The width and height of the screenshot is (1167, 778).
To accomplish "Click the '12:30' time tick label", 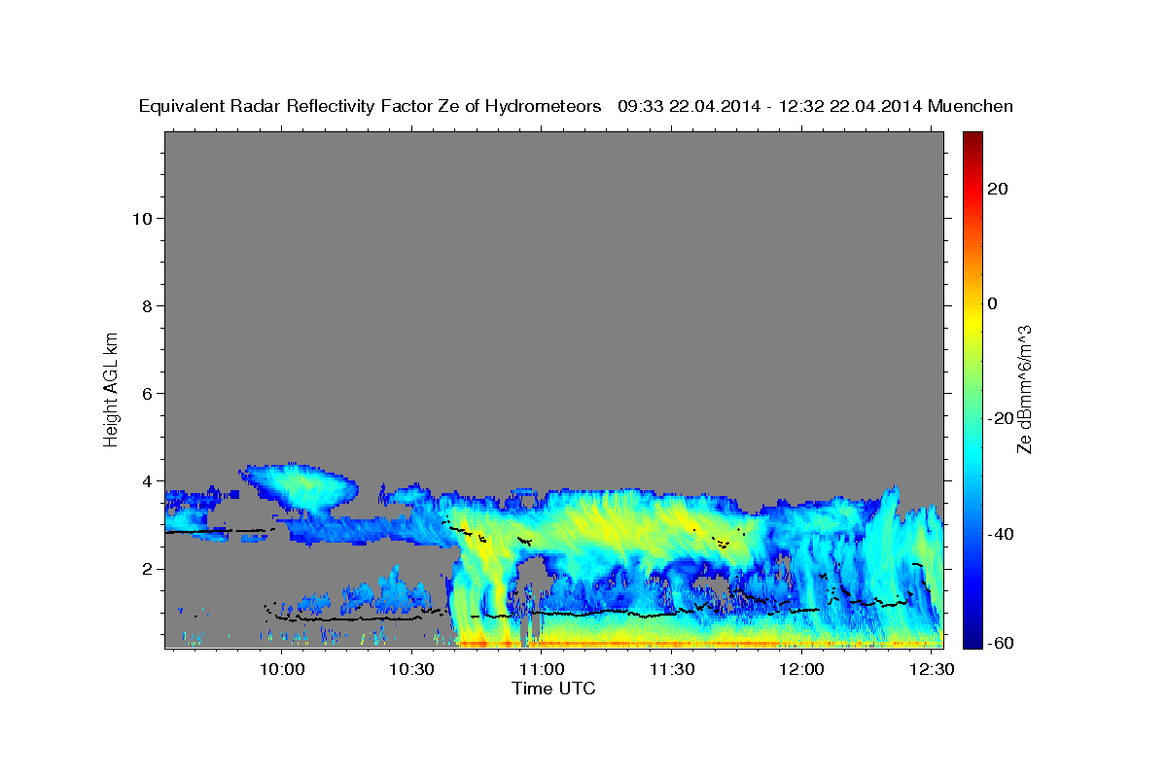I will pos(931,669).
